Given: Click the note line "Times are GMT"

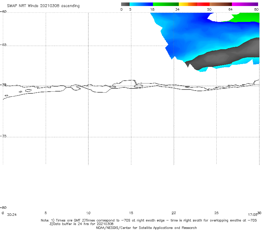Looking at the screenshot, I should click(68, 220).
